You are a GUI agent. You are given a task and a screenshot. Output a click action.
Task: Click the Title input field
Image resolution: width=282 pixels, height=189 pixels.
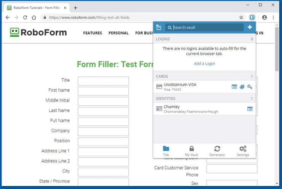pyautogui.click(x=103, y=81)
